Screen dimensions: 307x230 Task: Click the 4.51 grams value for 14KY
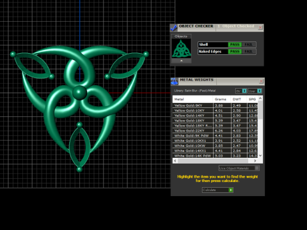point(219,116)
